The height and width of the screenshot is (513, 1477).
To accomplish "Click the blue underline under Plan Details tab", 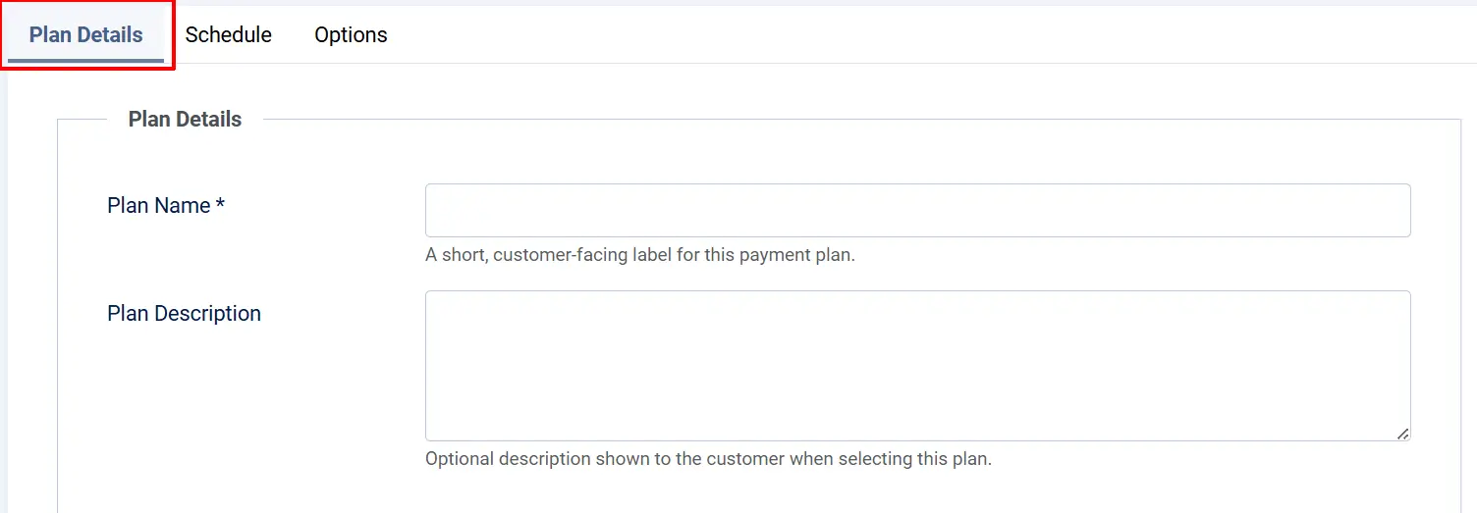I will (85, 61).
